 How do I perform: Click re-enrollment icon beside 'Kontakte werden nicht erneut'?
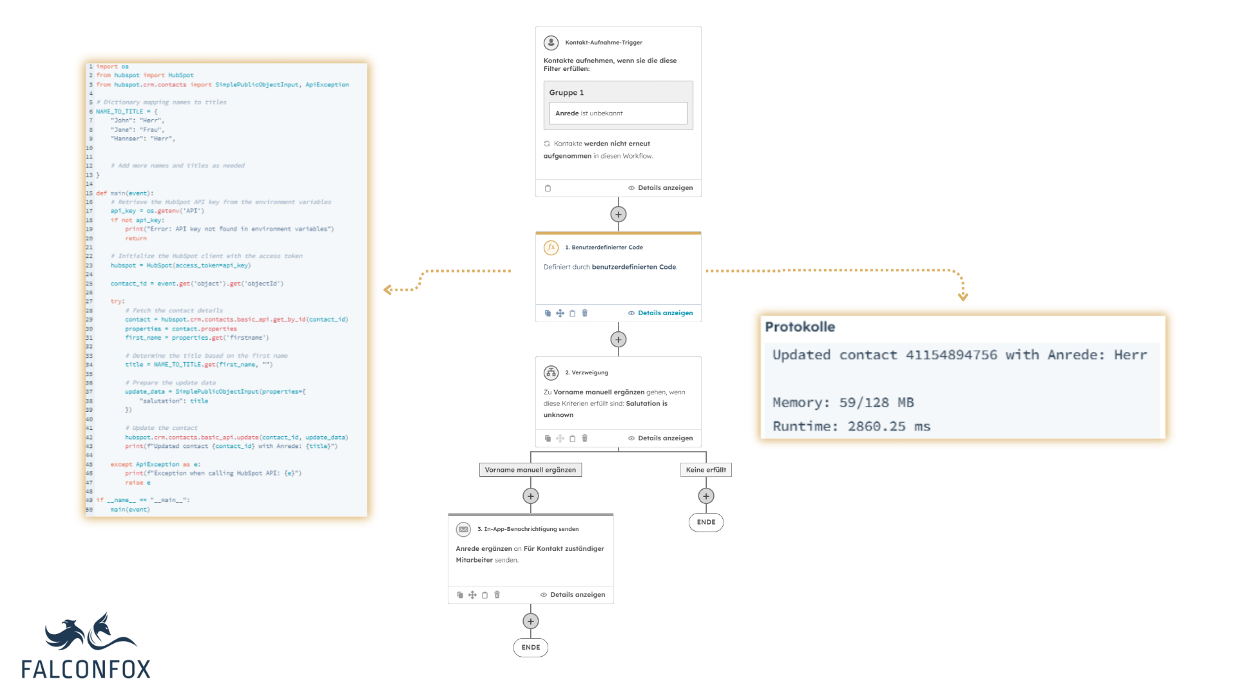(547, 144)
